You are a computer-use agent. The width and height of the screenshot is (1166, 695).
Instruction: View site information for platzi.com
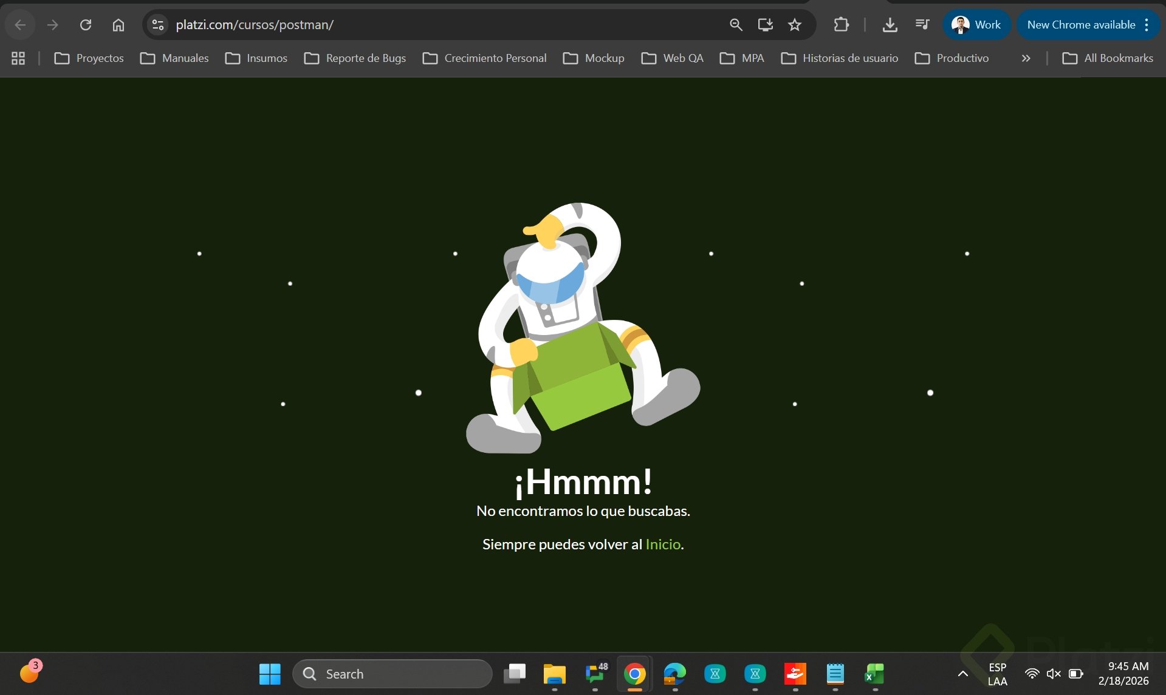158,25
